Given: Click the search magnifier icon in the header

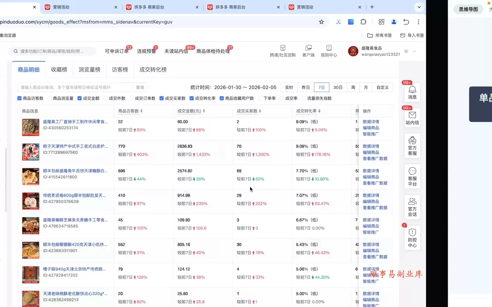Looking at the screenshot, I should pyautogui.click(x=15, y=51).
